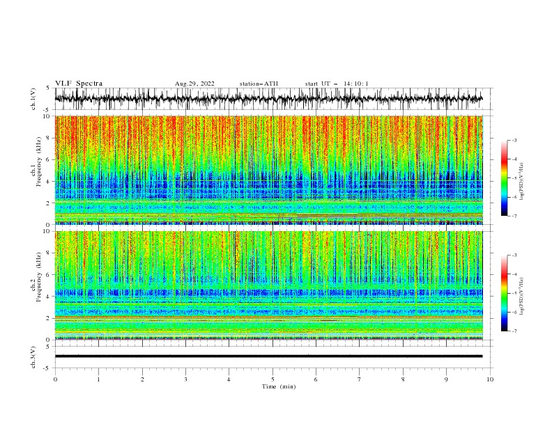Click the time axis tick label "1"

tap(98, 379)
